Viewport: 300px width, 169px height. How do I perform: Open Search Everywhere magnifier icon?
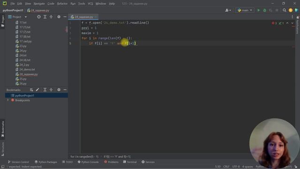(x=285, y=10)
